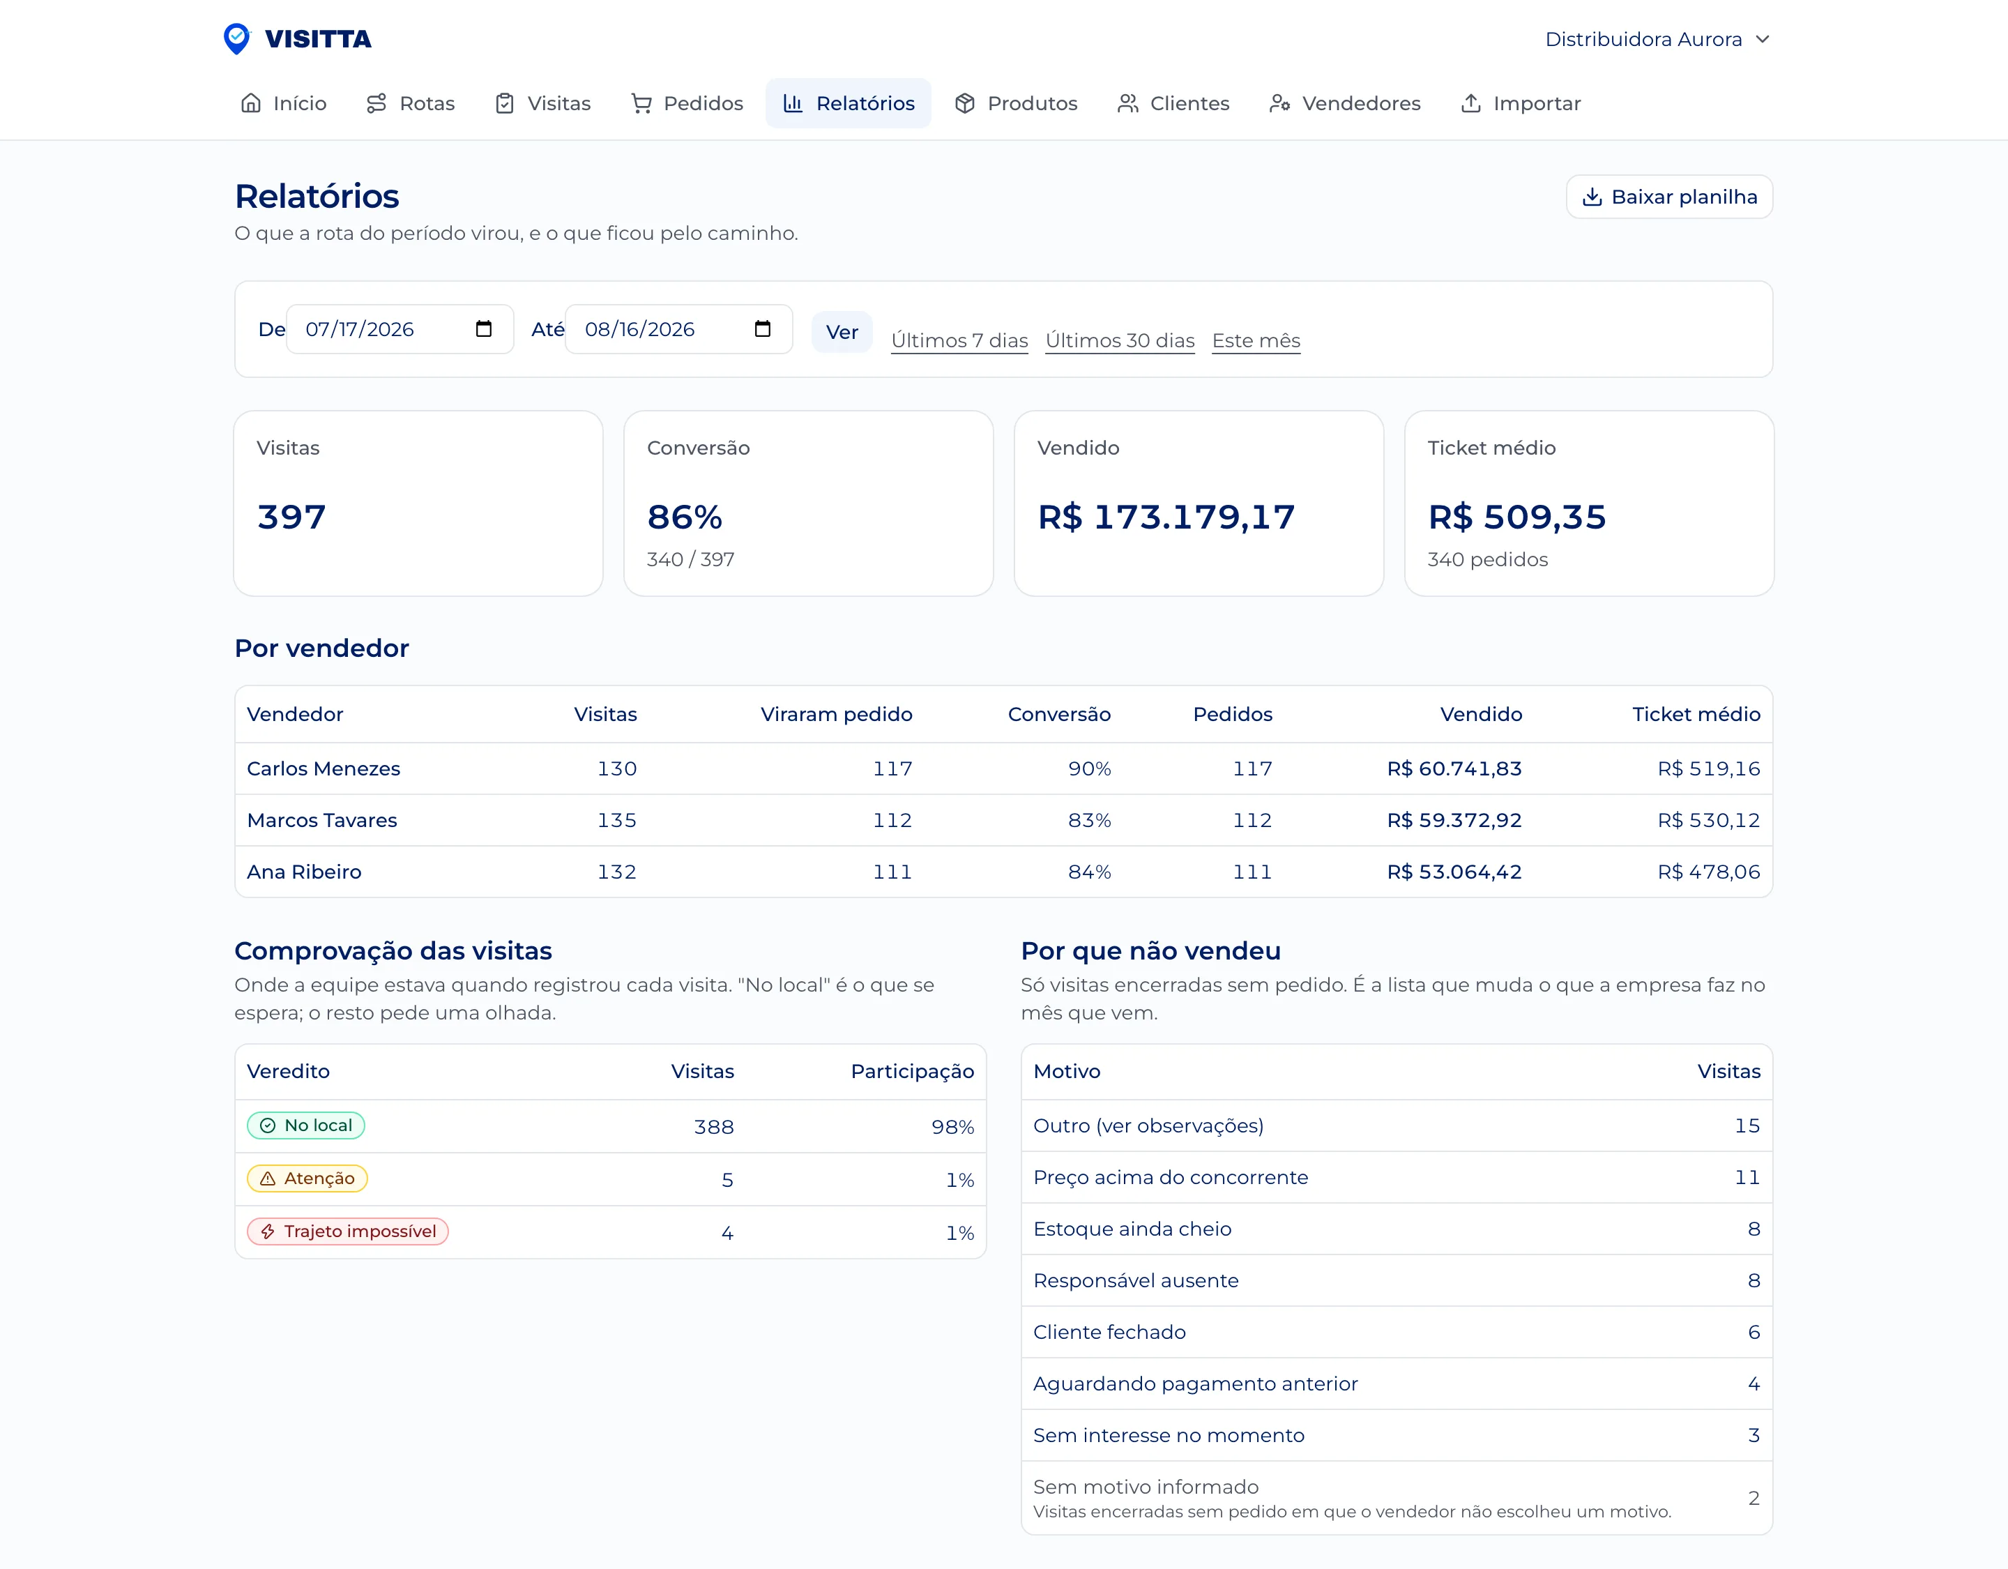This screenshot has width=2008, height=1569.
Task: Click the bar chart icon beside Relatórios
Action: click(x=793, y=103)
